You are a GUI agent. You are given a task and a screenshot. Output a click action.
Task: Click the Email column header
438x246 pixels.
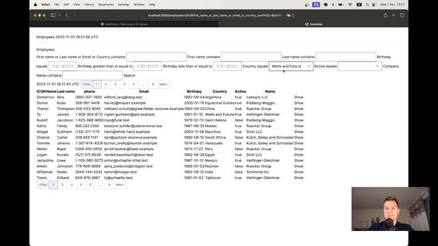click(x=144, y=92)
